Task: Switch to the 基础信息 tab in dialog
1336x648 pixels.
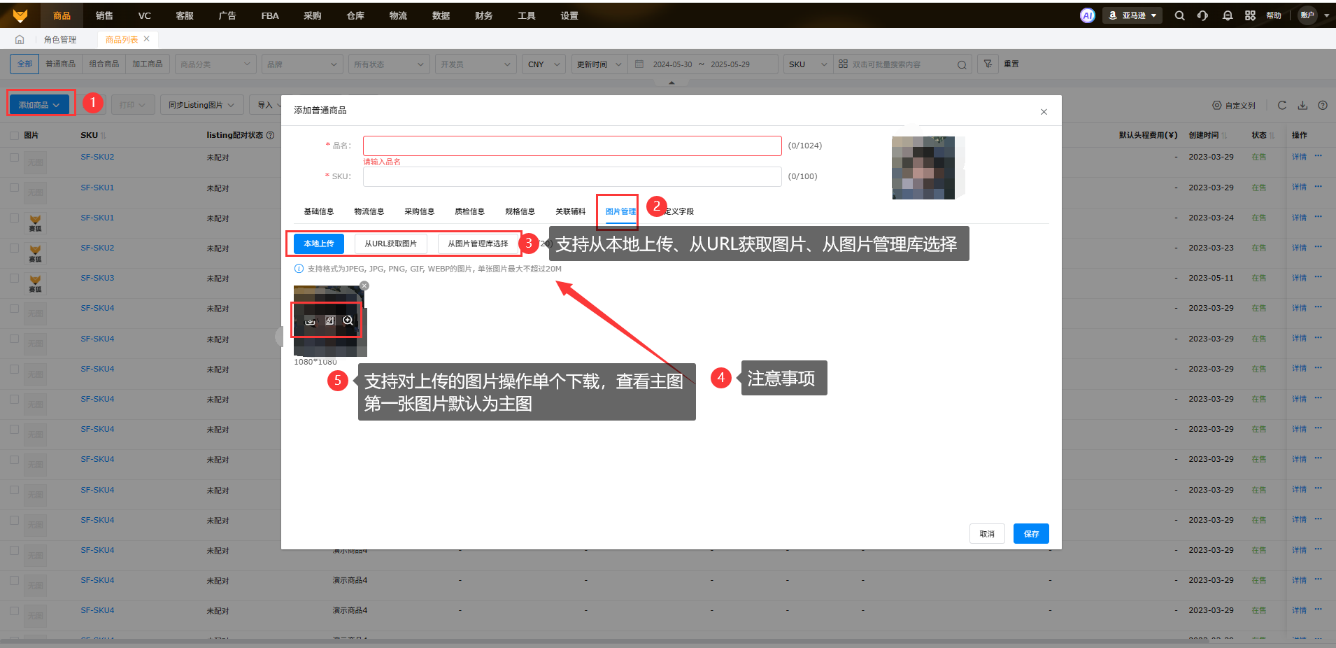Action: 319,211
